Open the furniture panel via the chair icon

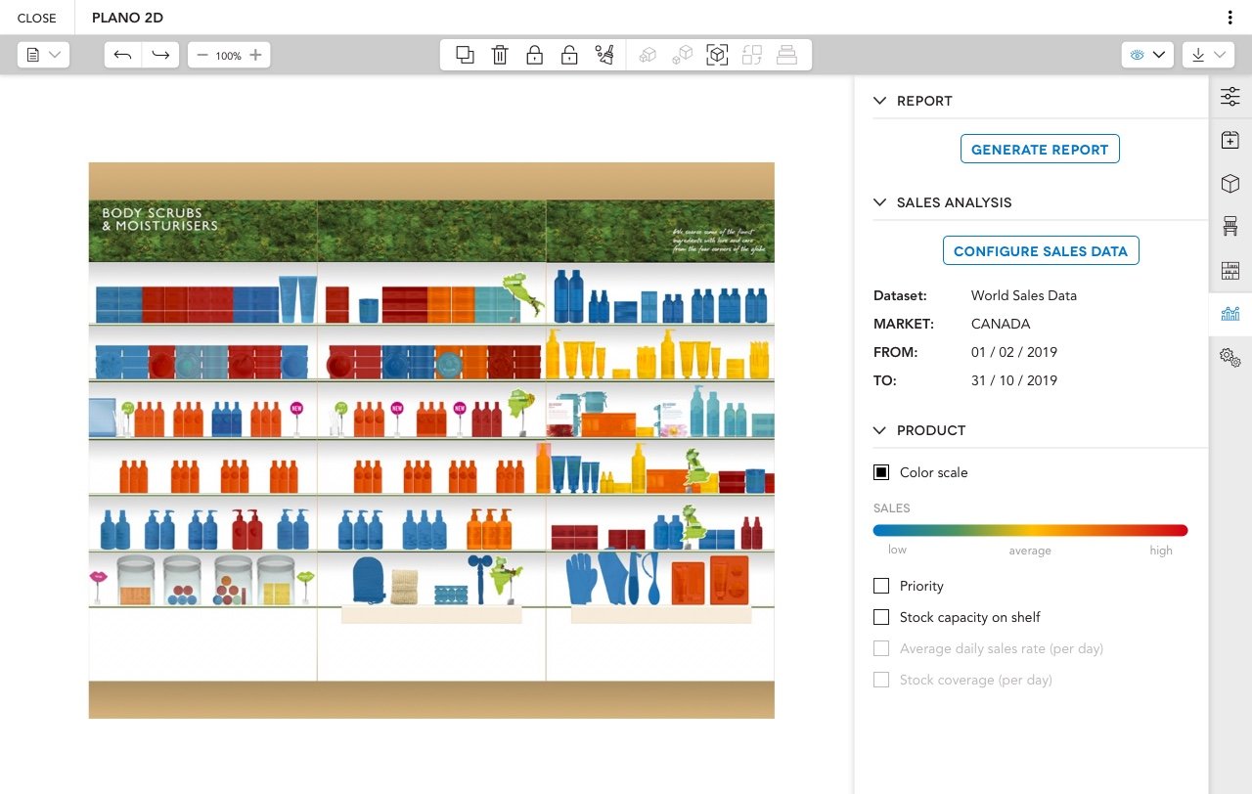click(1230, 226)
